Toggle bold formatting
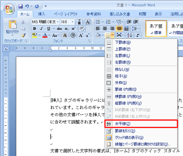This screenshot has width=183, height=156. click(34, 29)
